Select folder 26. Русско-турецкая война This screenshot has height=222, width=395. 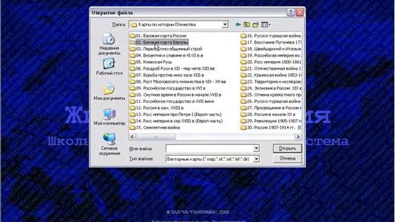[271, 101]
